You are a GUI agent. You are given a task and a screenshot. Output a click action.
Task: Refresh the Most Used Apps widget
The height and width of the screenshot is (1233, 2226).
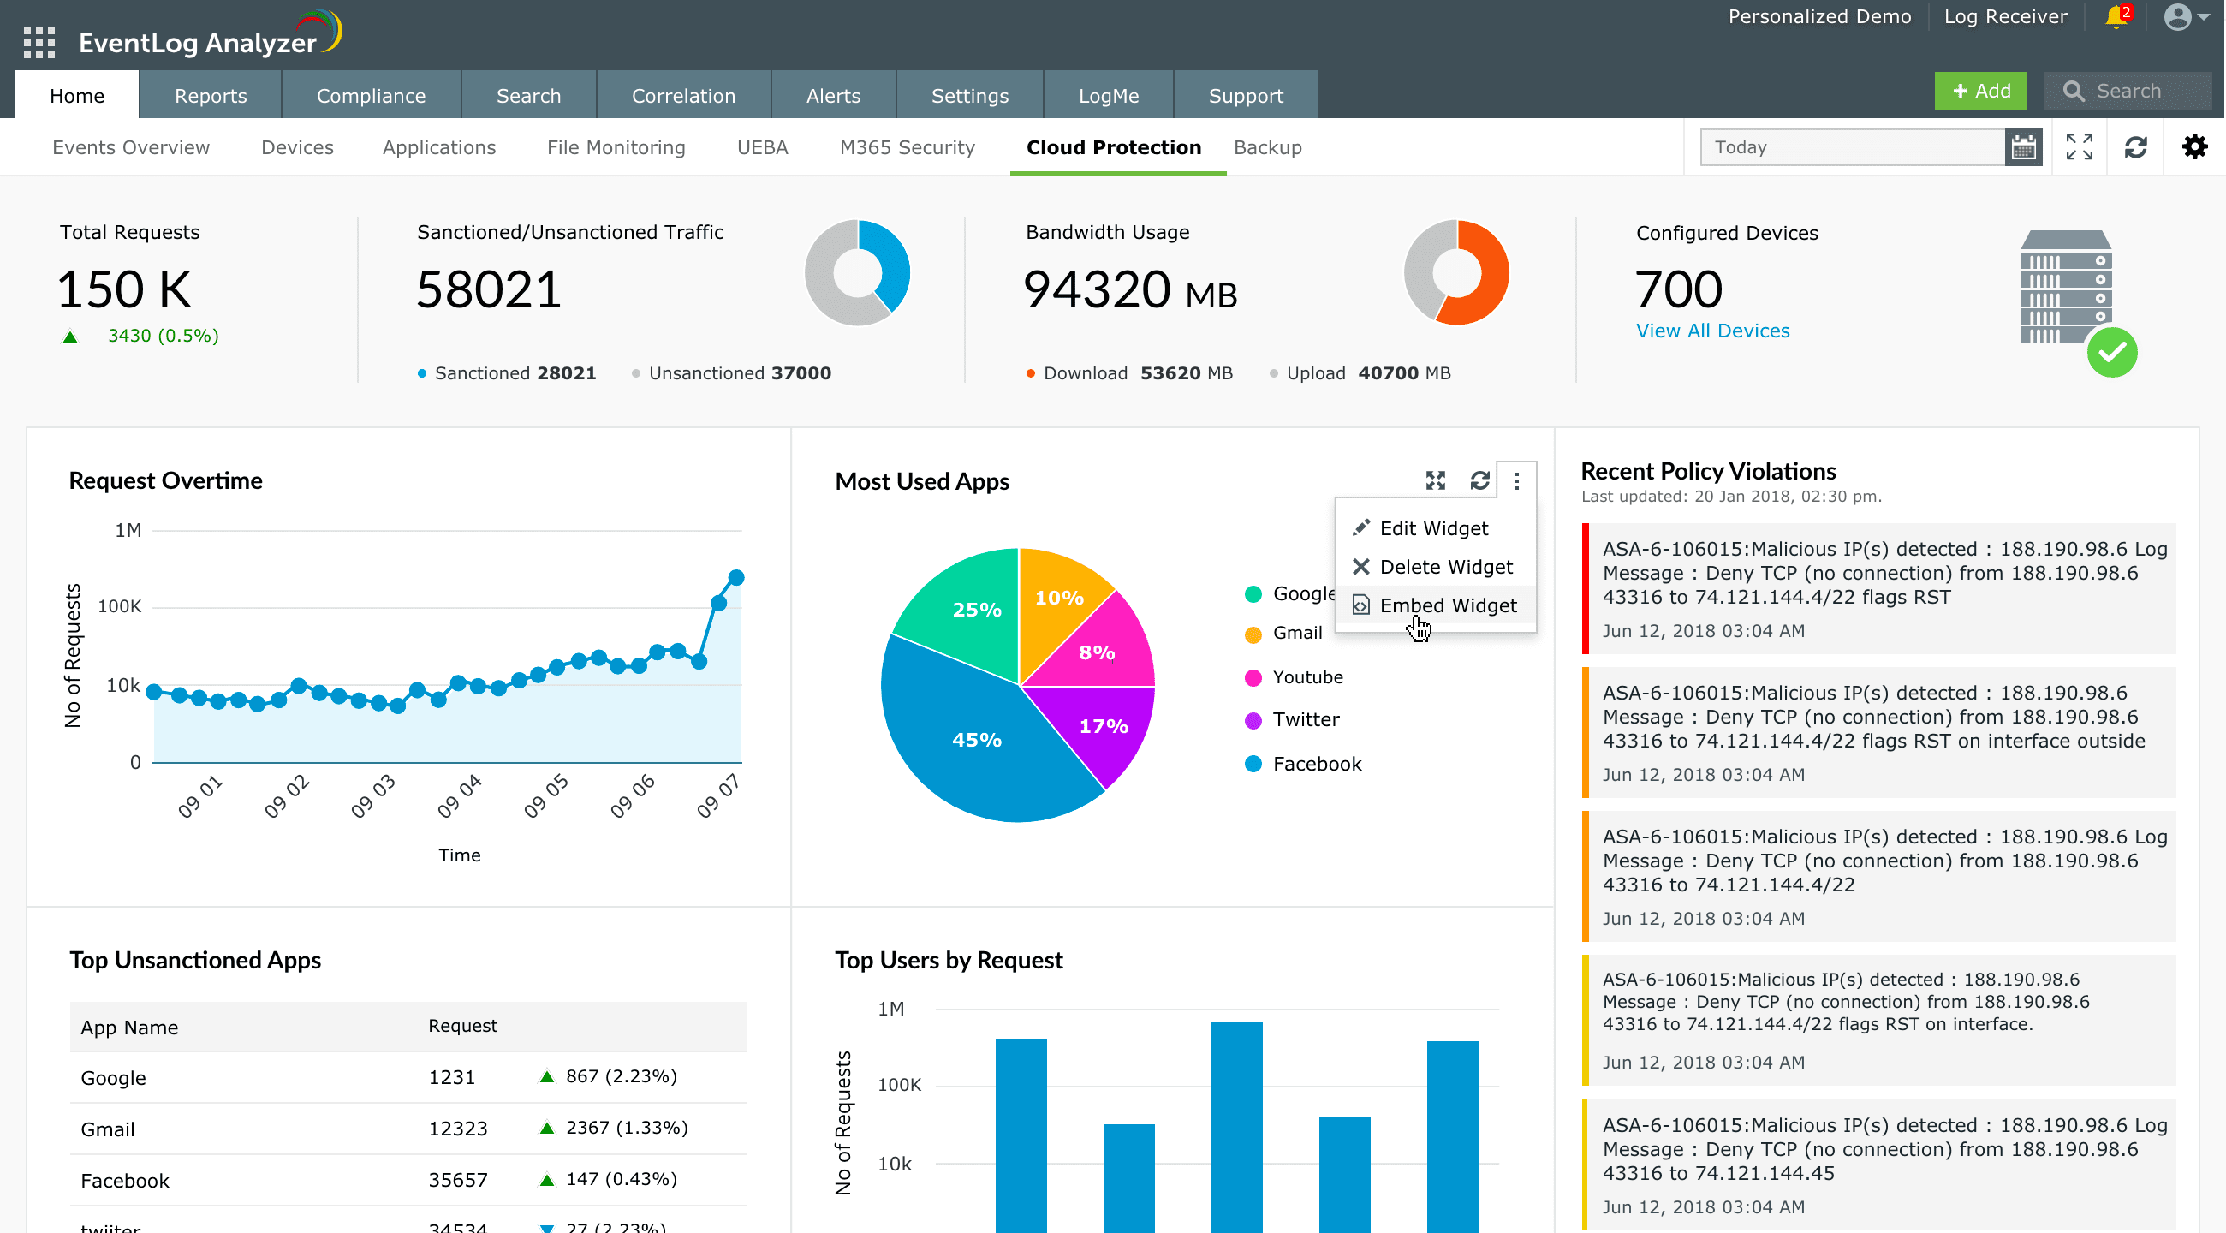coord(1479,480)
